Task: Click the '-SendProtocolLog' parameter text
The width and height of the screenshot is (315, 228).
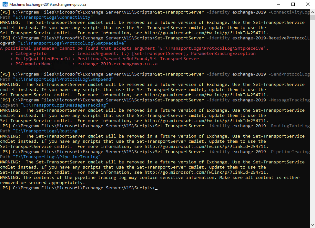Action: point(289,74)
